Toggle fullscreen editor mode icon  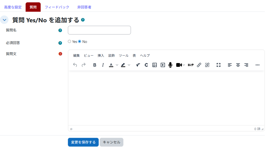click(218, 65)
